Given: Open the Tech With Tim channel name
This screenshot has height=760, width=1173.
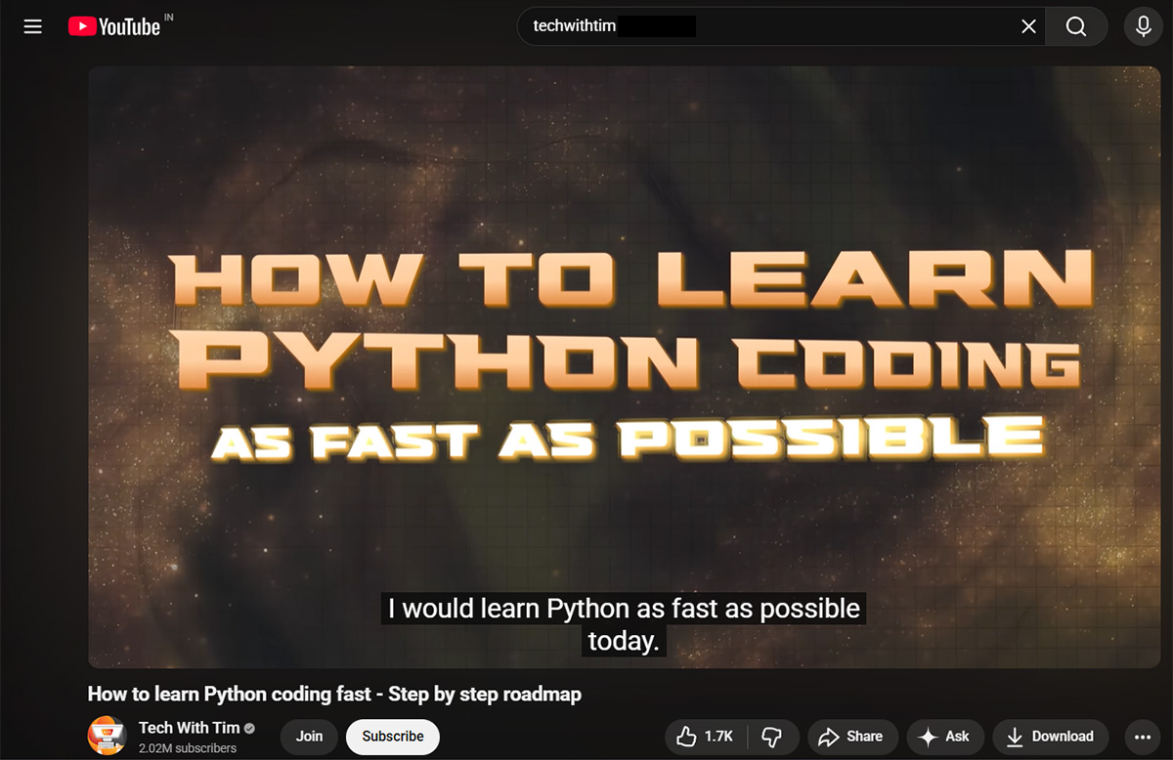Looking at the screenshot, I should click(190, 728).
